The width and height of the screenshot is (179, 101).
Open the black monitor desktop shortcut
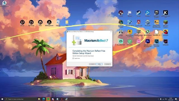pos(22,23)
